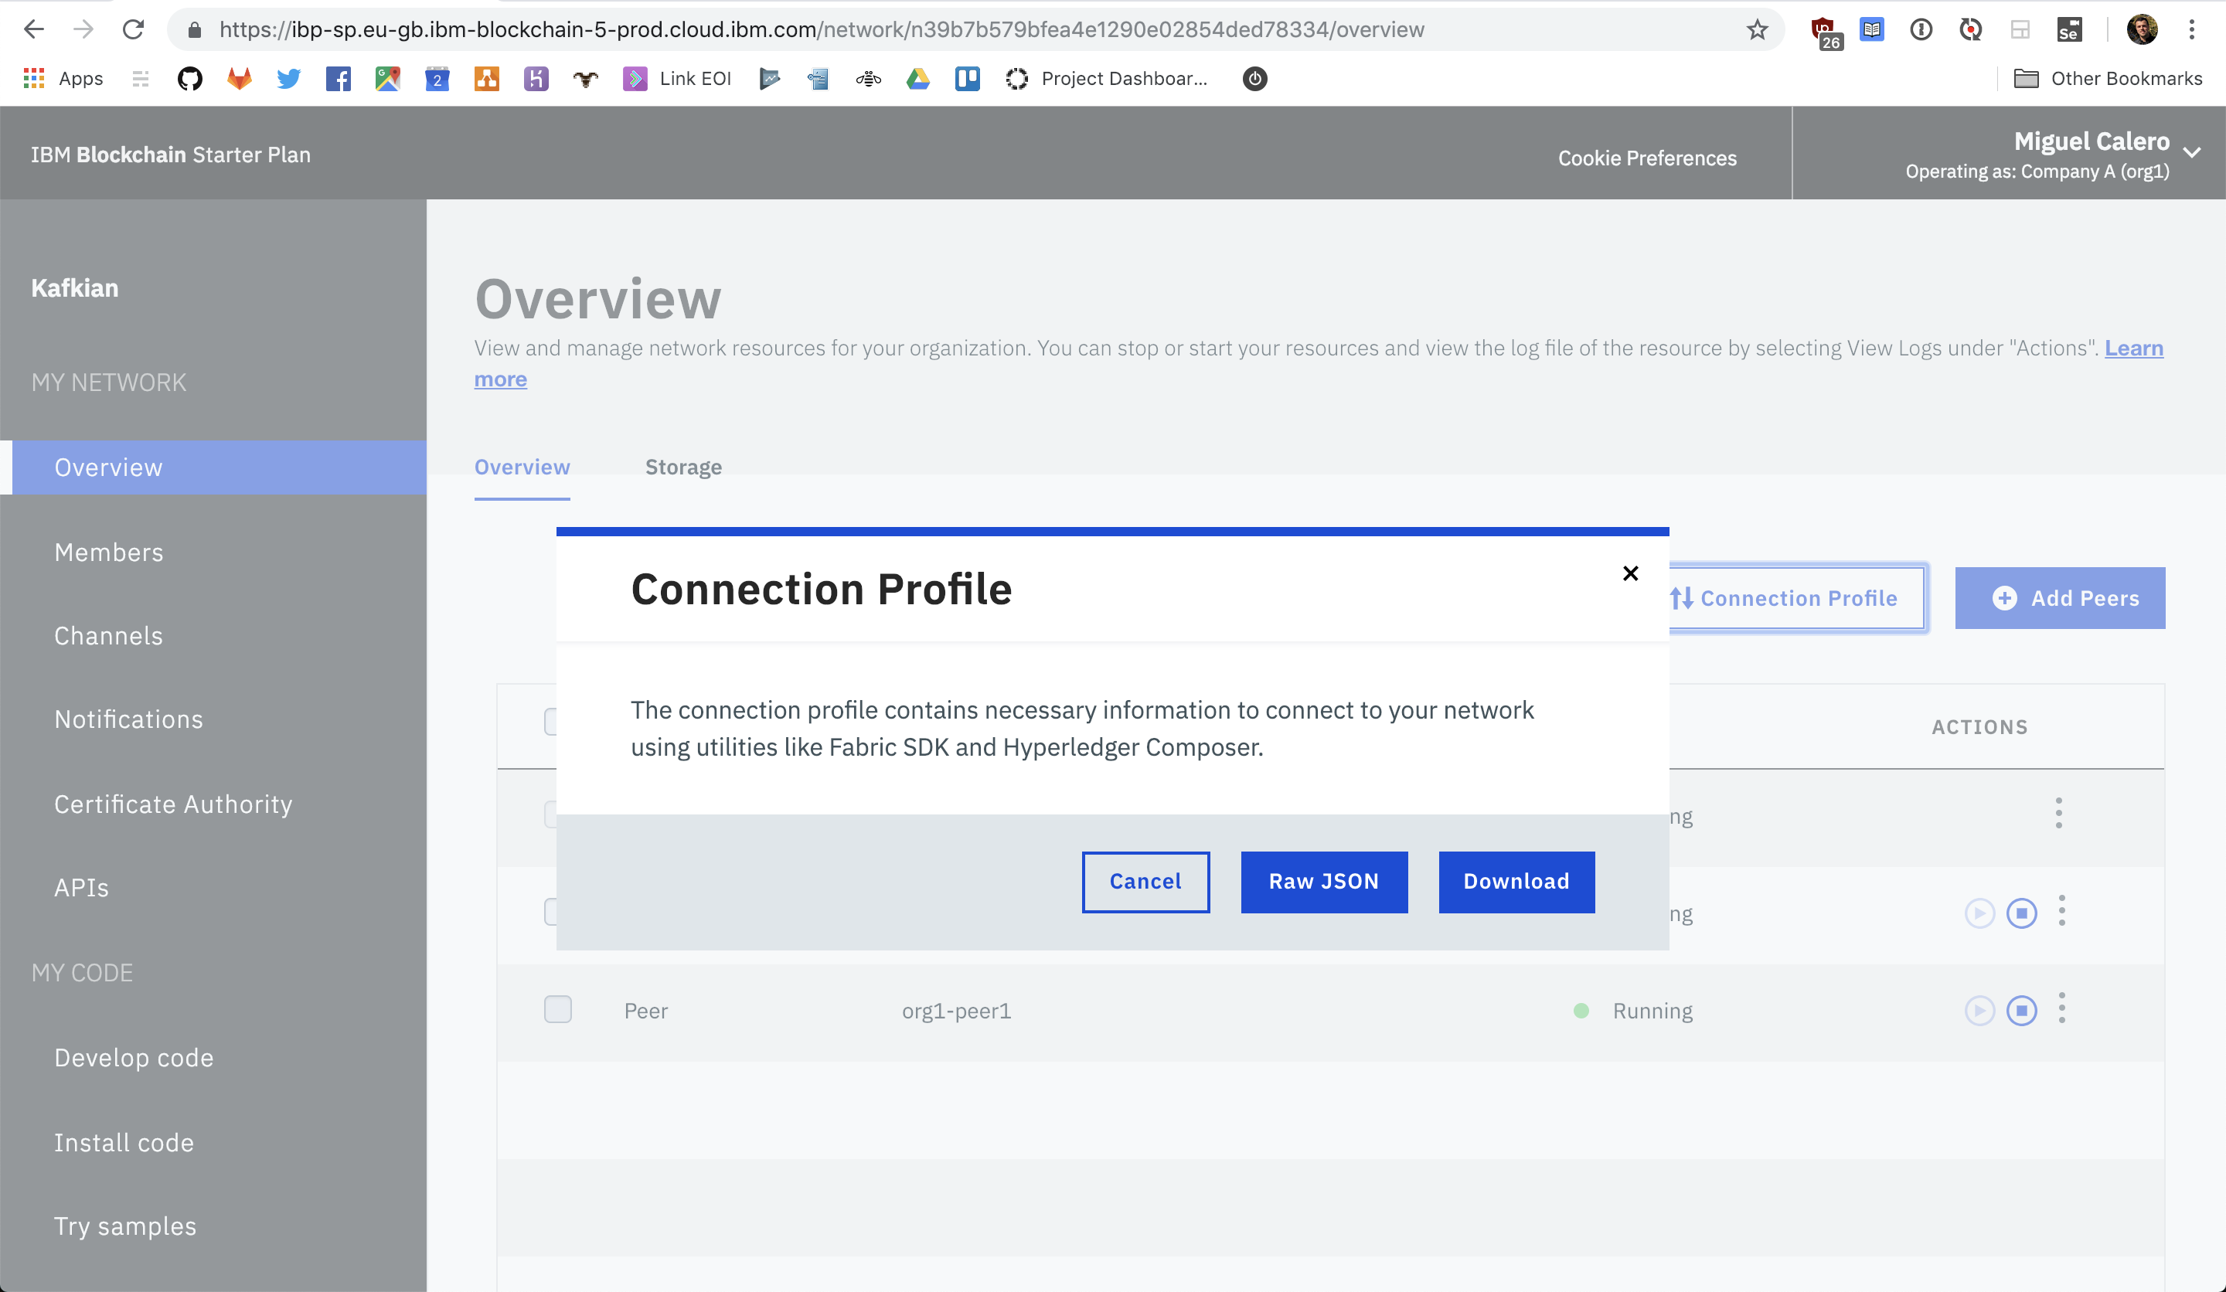Open the Twitter bookmark icon
The height and width of the screenshot is (1292, 2226).
pyautogui.click(x=288, y=79)
